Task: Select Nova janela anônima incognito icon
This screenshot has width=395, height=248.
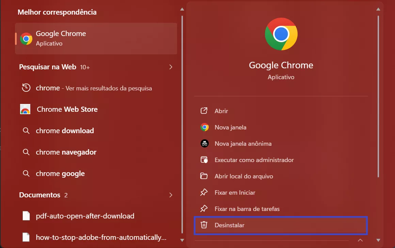Action: pos(204,143)
